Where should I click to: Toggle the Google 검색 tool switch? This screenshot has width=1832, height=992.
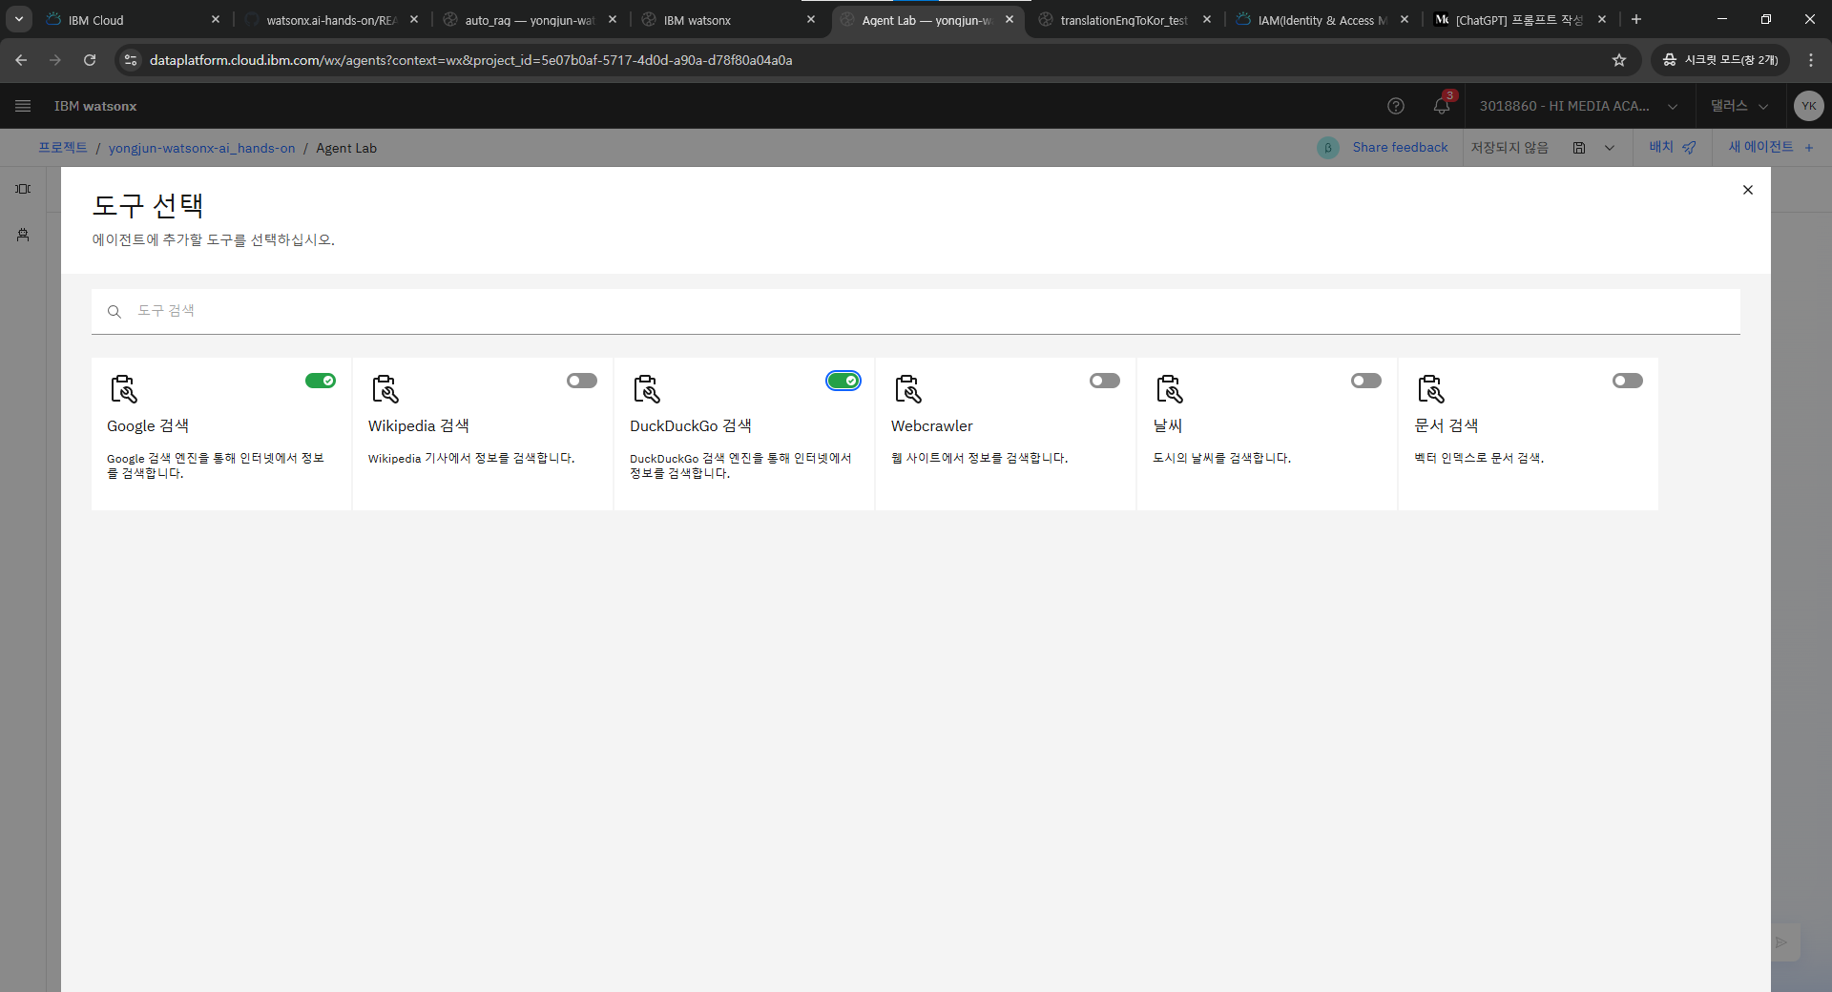(321, 381)
